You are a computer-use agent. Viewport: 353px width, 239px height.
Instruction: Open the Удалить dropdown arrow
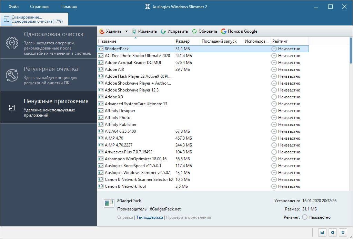(127, 31)
